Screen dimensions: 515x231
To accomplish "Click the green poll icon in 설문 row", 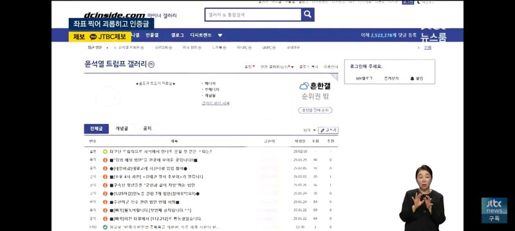I will pyautogui.click(x=105, y=151).
